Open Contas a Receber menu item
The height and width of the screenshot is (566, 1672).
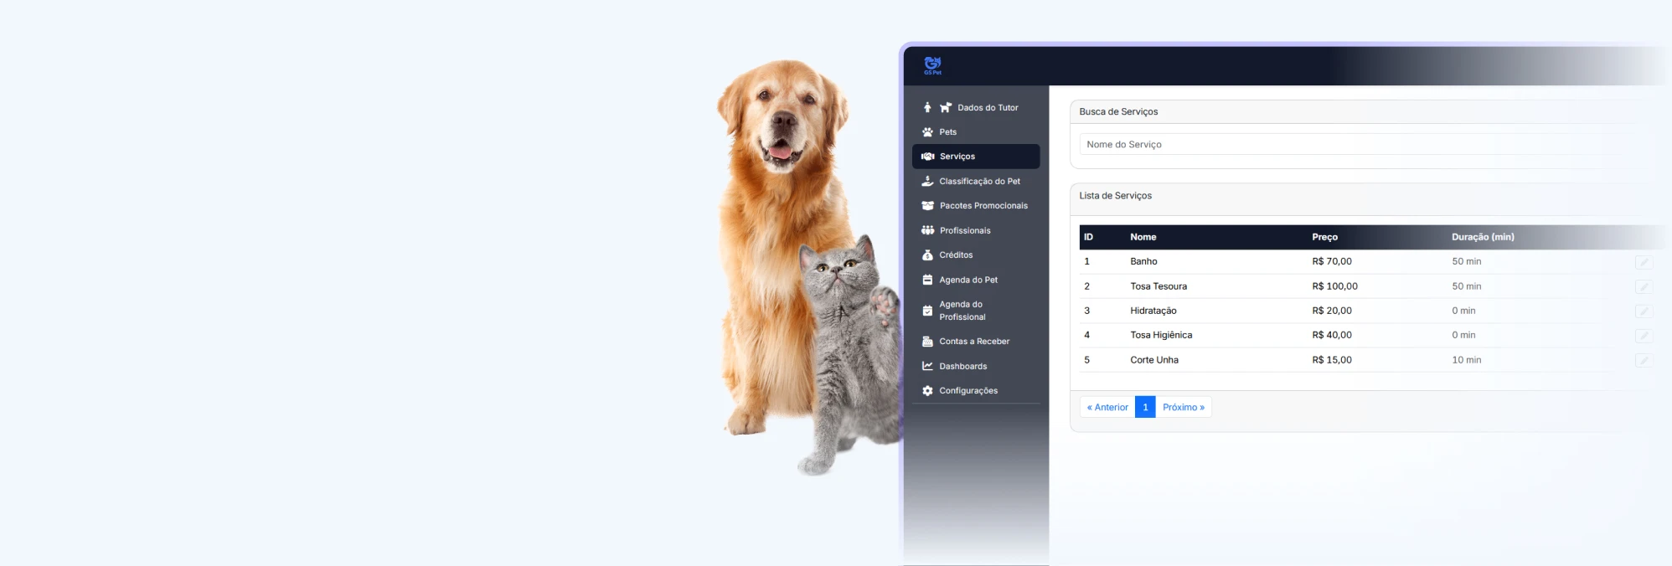coord(976,342)
